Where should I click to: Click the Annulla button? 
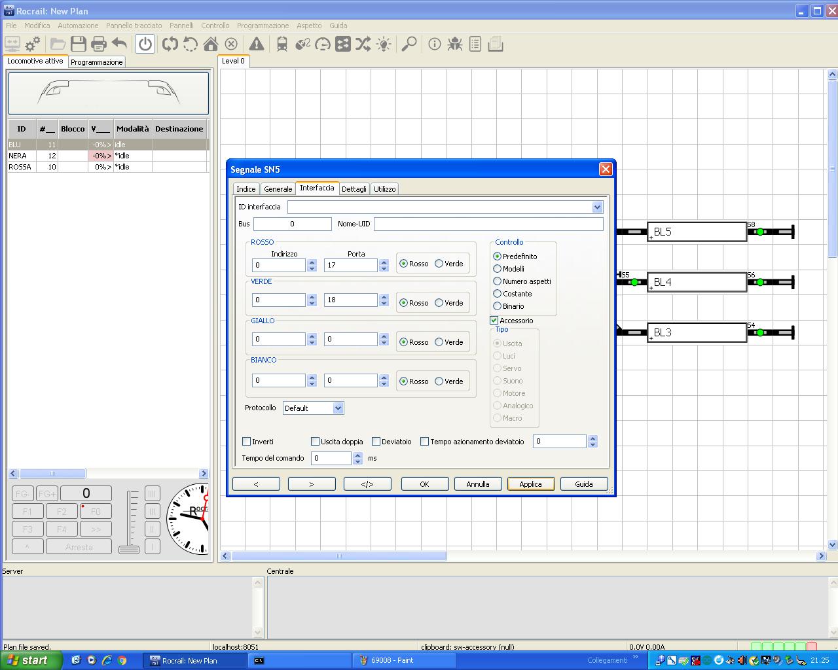(x=478, y=484)
